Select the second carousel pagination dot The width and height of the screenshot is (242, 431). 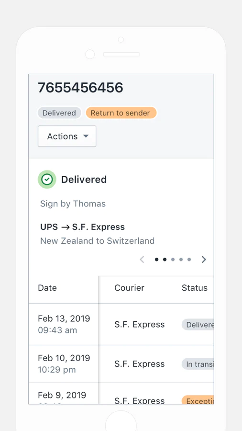click(x=165, y=260)
